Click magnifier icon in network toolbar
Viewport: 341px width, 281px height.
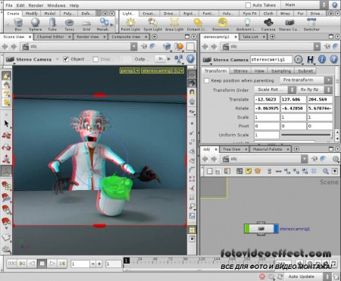click(326, 171)
